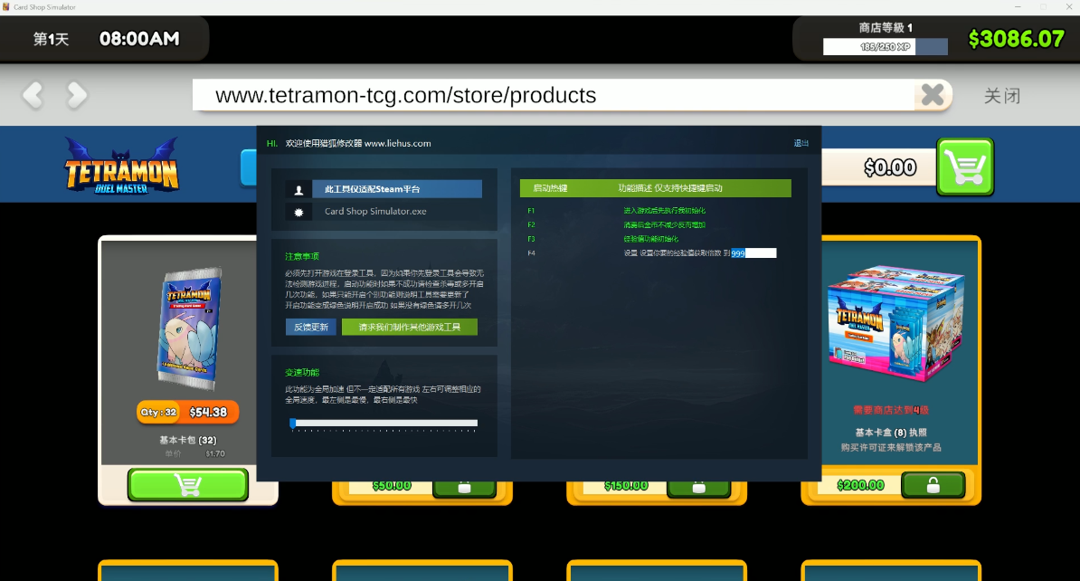The width and height of the screenshot is (1080, 581).
Task: Click the Qty: 32 price badge
Action: tap(187, 412)
